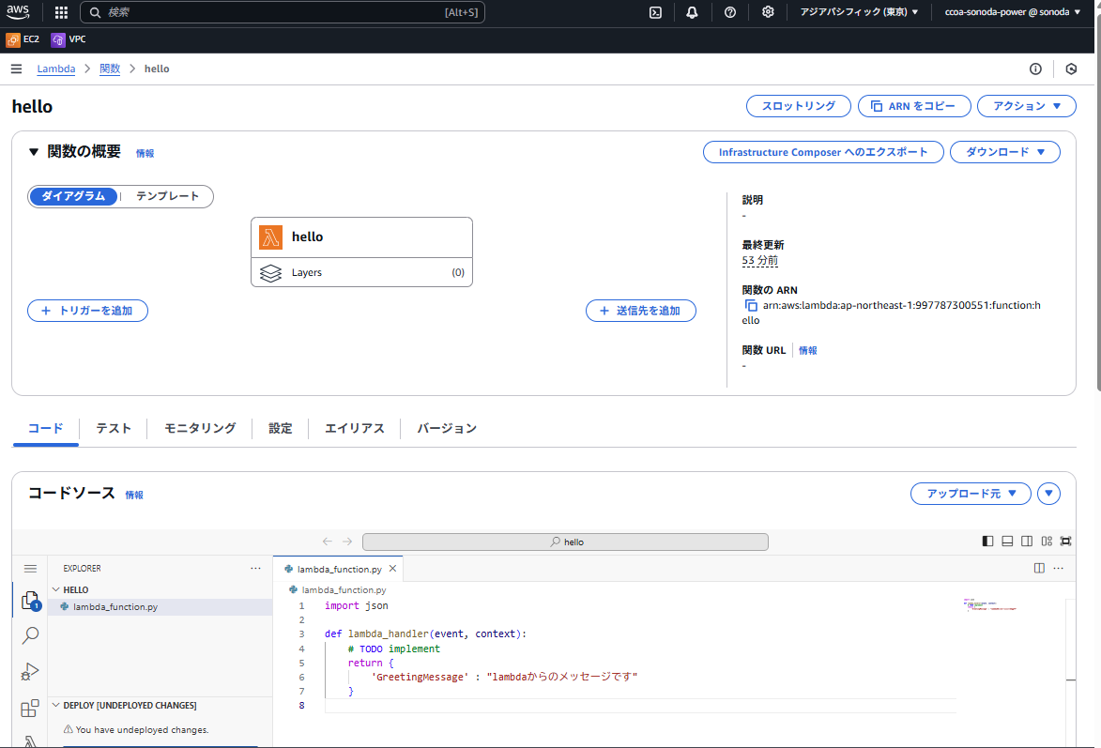Viewport: 1101px width, 748px height.
Task: Open CloudShell from the top navigation bar
Action: coord(655,11)
